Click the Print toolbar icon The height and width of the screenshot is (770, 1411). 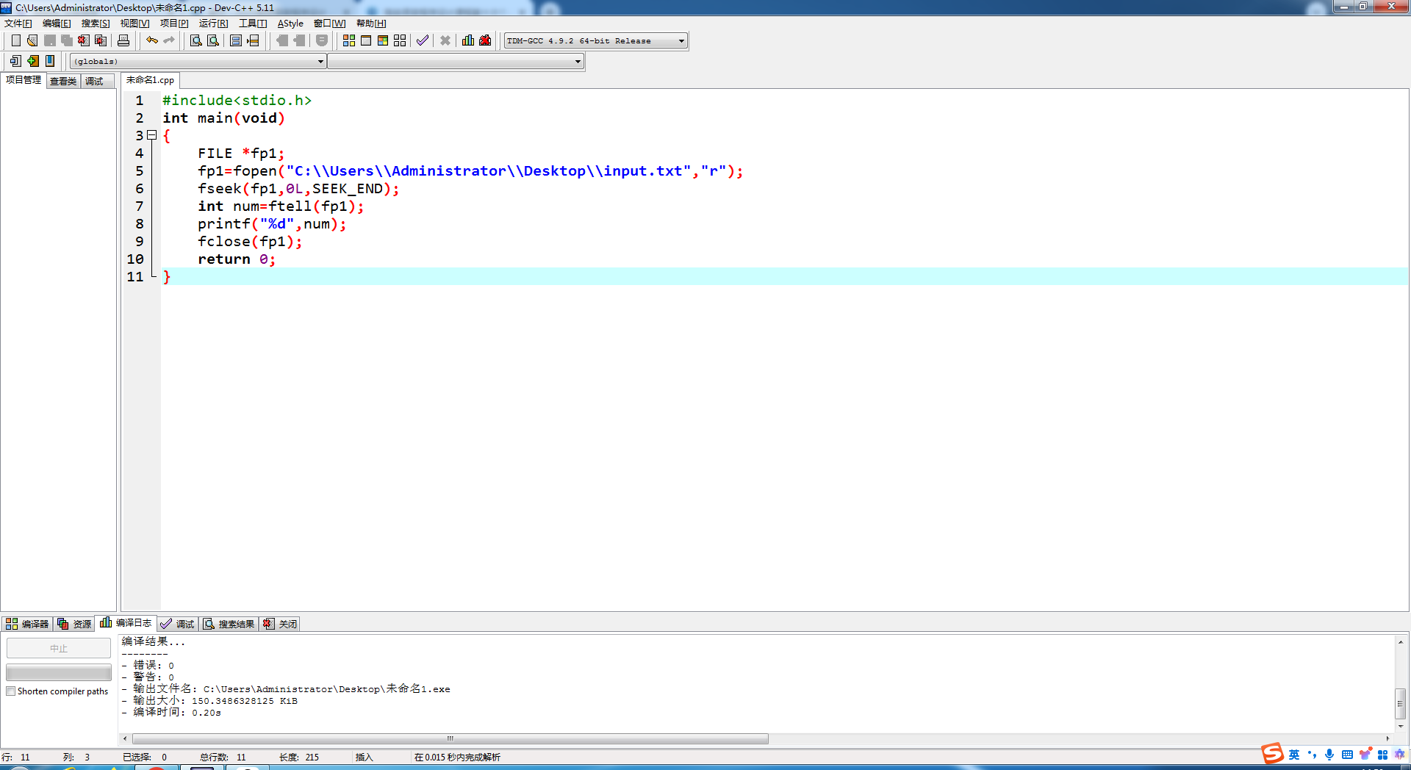123,40
